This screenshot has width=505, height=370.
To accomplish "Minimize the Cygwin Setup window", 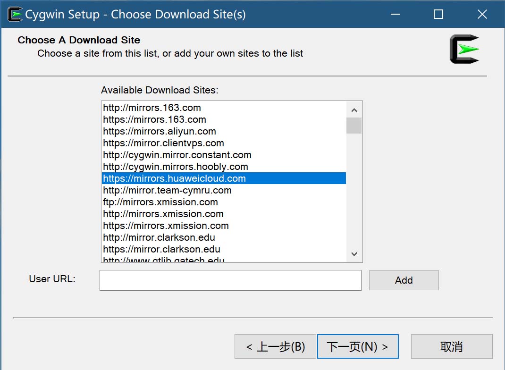I will [395, 14].
